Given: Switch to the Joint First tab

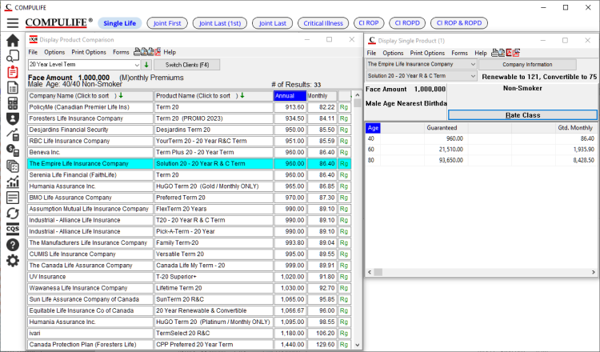Looking at the screenshot, I should pos(167,23).
